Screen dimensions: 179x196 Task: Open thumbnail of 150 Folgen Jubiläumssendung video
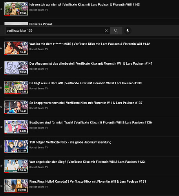point(16,147)
